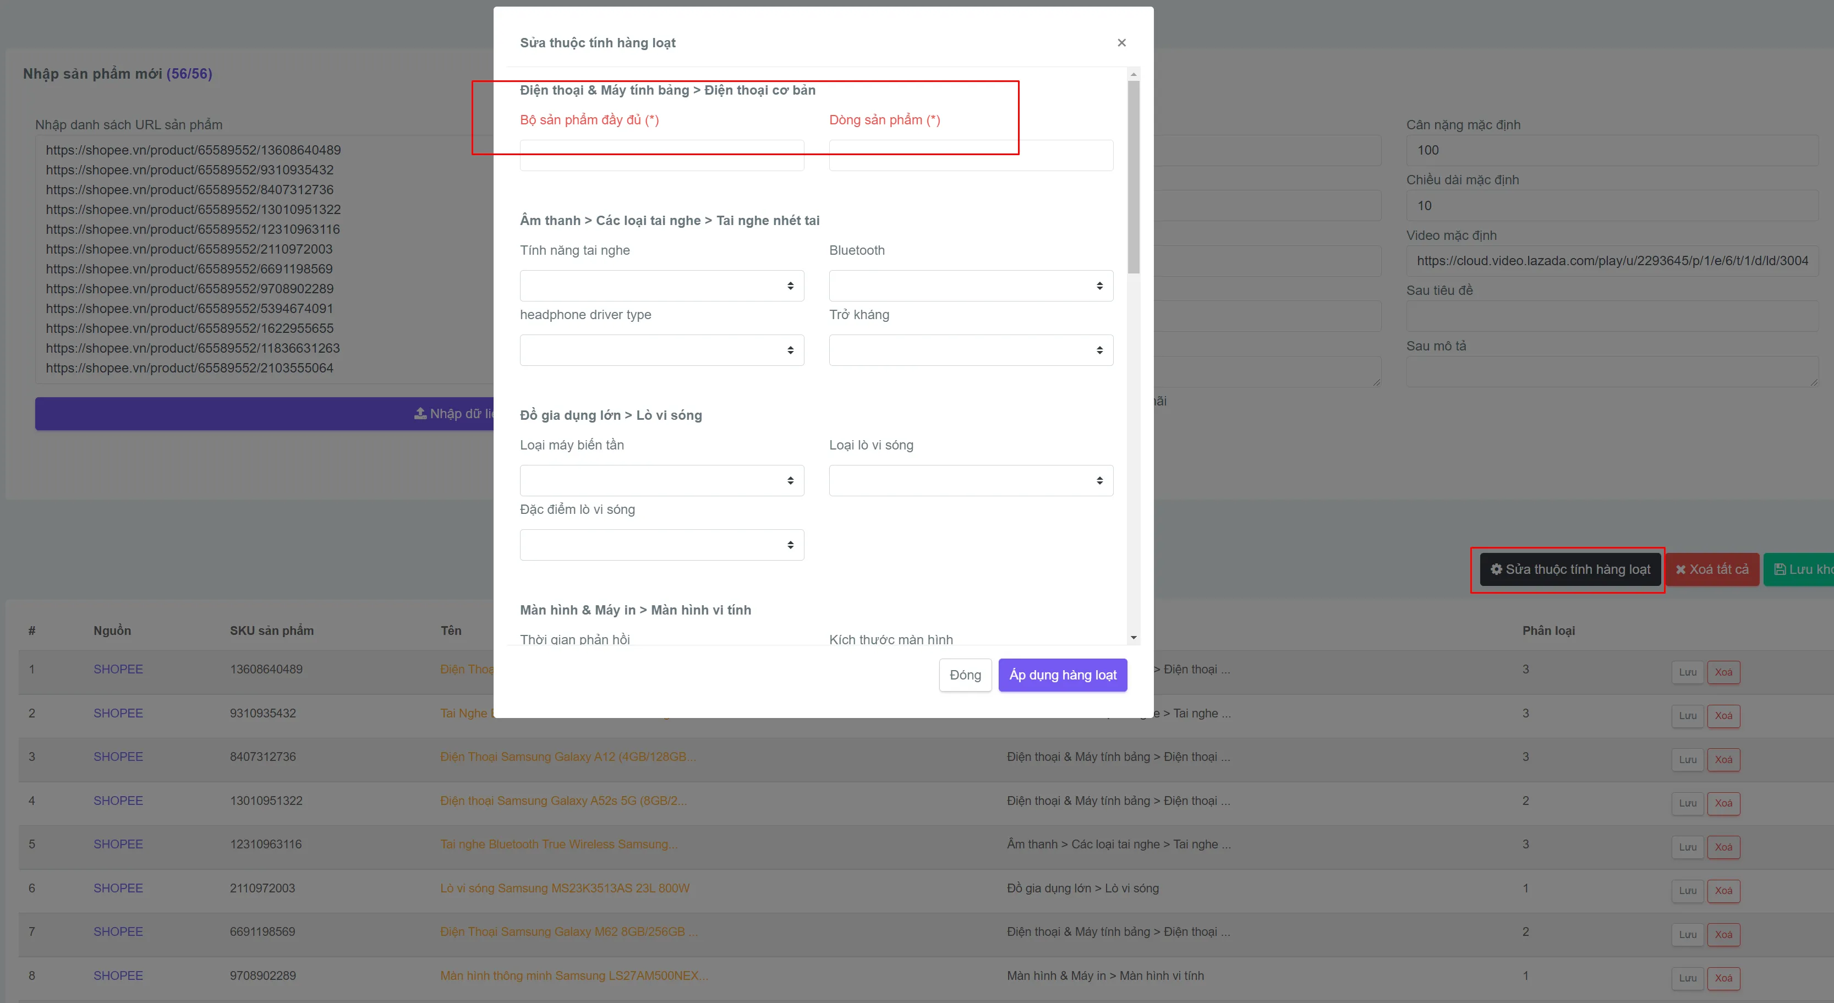Click 'Lưu' button in row 4
The height and width of the screenshot is (1003, 1834).
[x=1687, y=803]
